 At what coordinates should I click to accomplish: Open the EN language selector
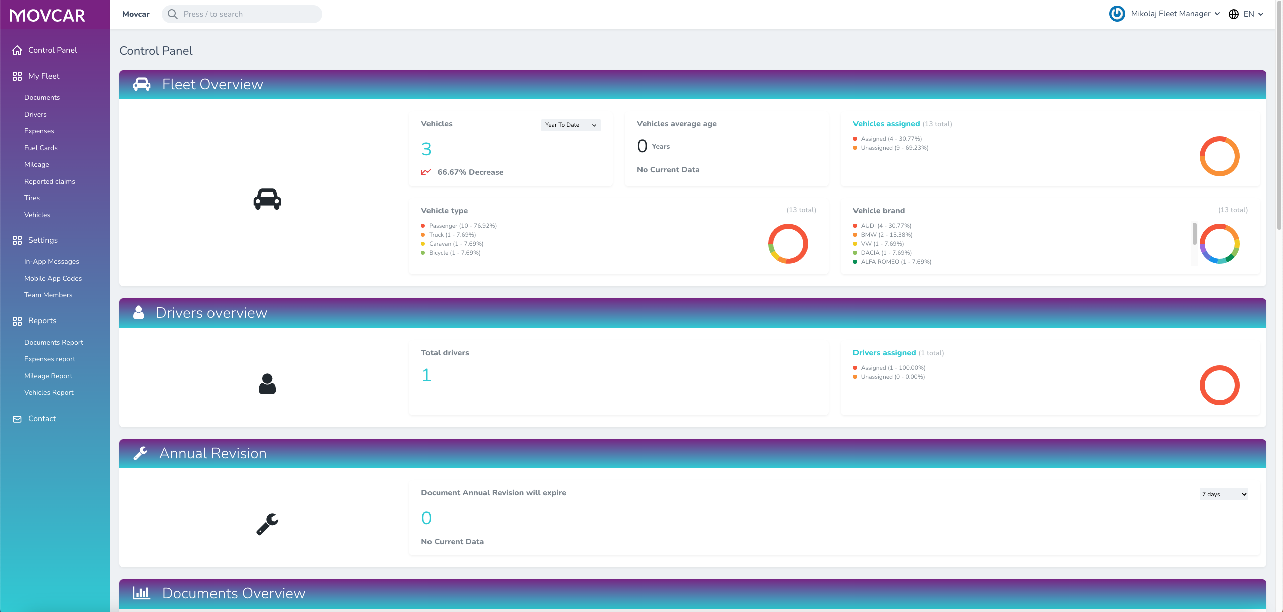[x=1251, y=14]
